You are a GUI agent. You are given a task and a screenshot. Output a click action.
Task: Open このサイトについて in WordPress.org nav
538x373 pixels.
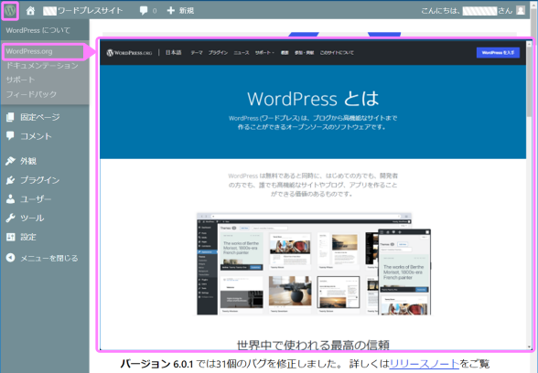(x=337, y=53)
